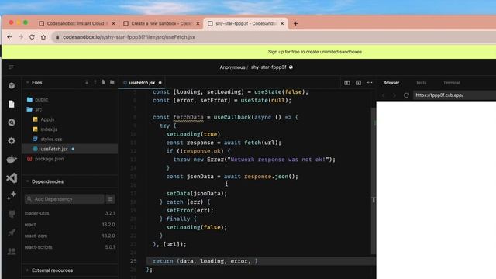496x279 pixels.
Task: Go back in the preview browser pane
Action: [384, 95]
